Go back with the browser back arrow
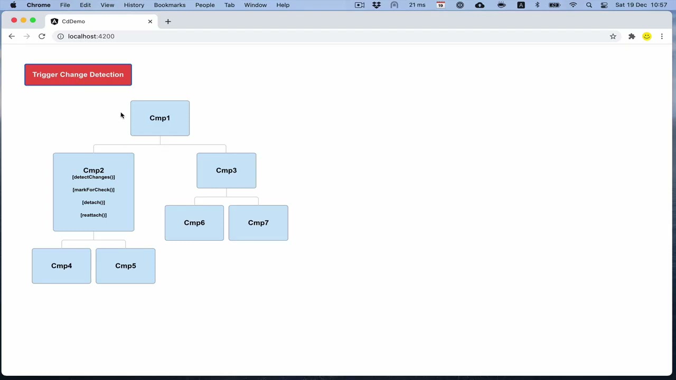This screenshot has height=380, width=676. (12, 36)
